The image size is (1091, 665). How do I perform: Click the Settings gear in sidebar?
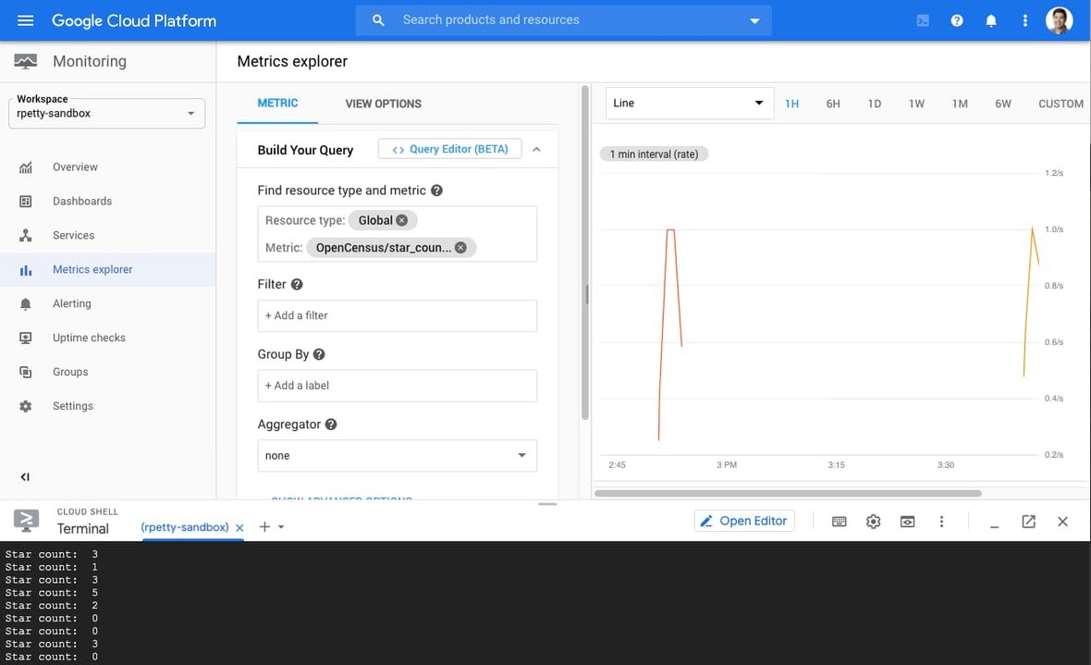[x=26, y=406]
